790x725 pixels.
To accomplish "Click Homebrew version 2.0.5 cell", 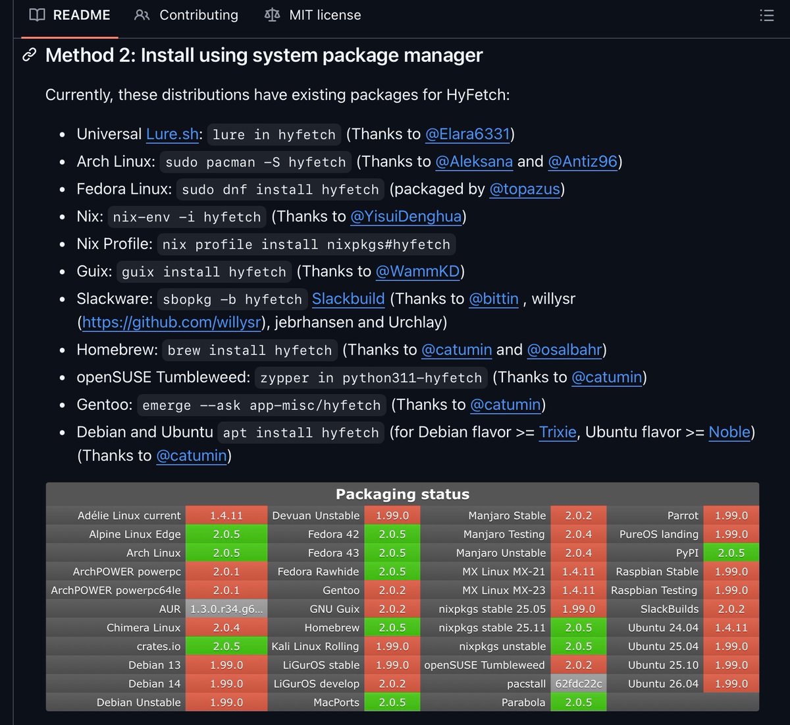I will tap(392, 627).
